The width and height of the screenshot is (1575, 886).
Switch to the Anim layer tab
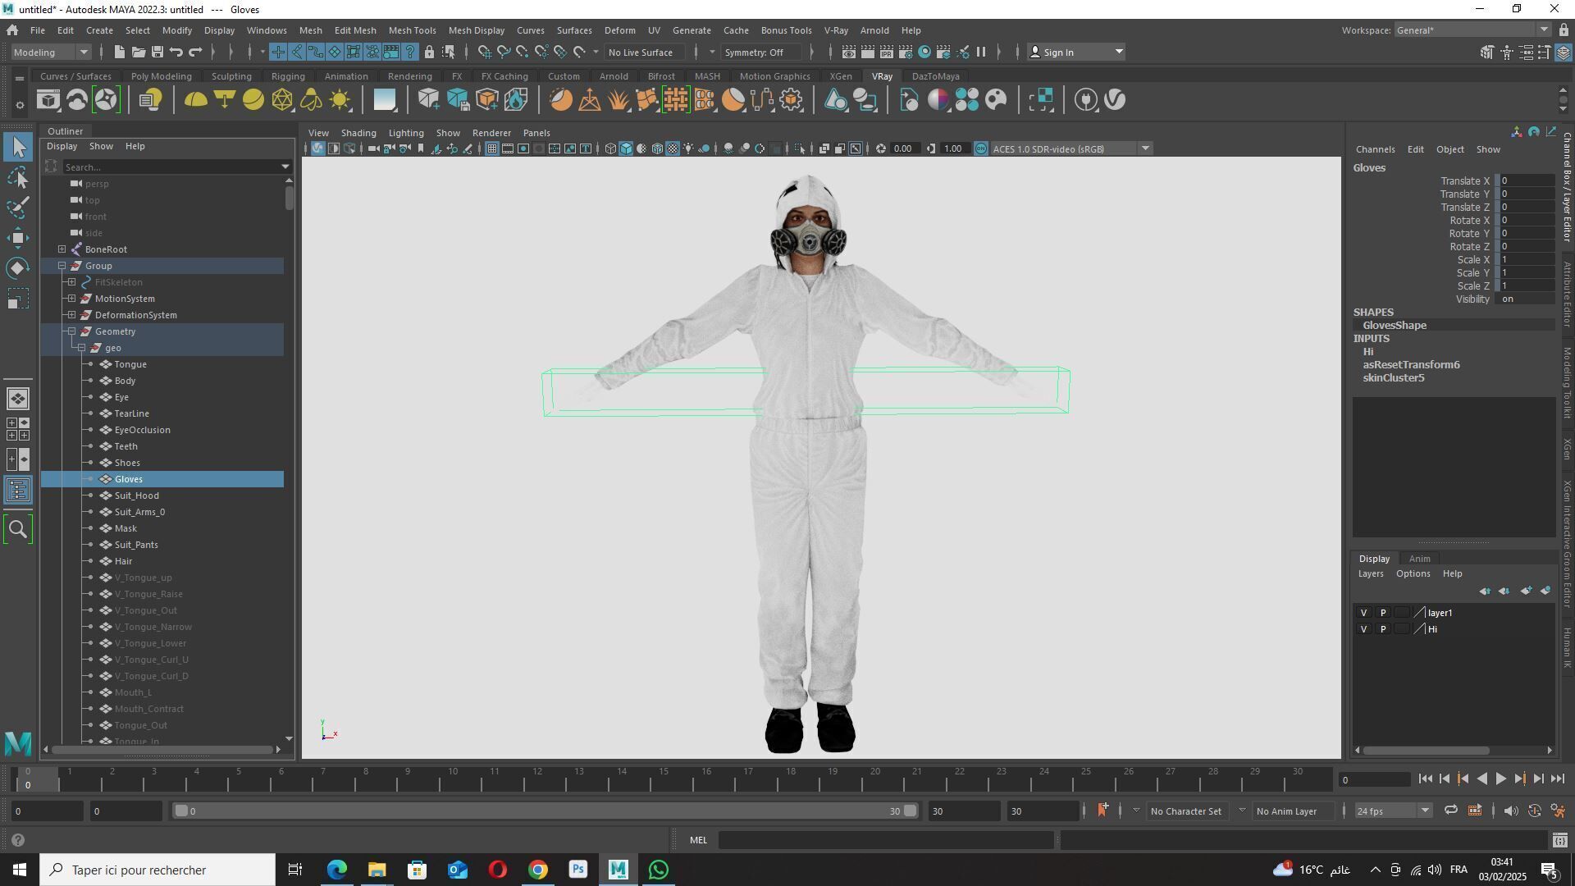pyautogui.click(x=1419, y=559)
